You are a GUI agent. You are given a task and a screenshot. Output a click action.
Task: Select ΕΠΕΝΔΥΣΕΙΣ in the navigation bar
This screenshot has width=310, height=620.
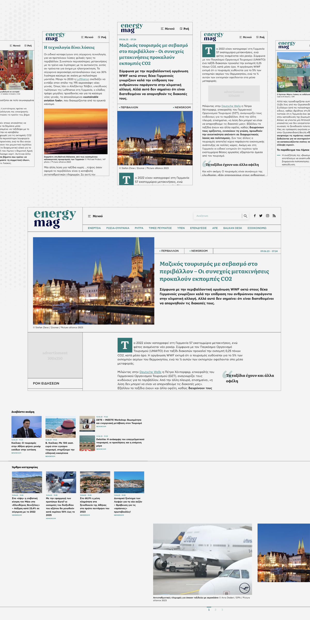click(x=198, y=228)
